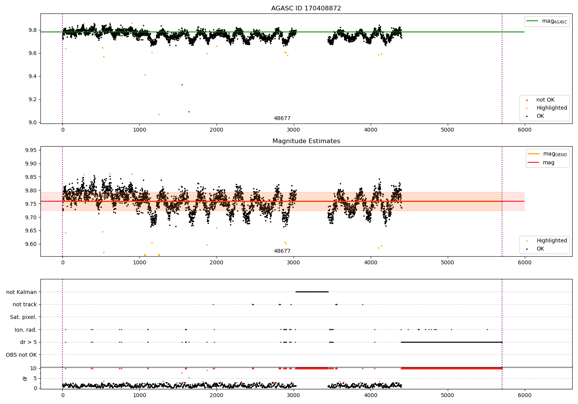Click the '10' tick on the dr axis
This screenshot has height=404, width=578.
[34, 368]
